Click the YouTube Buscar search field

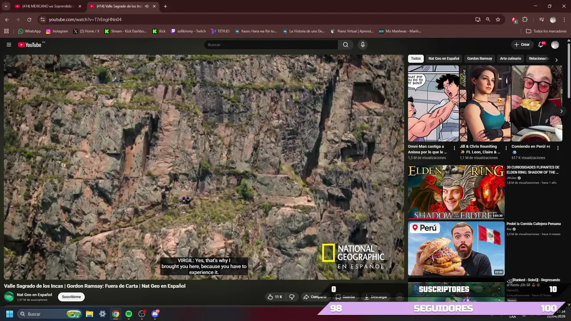tap(271, 45)
